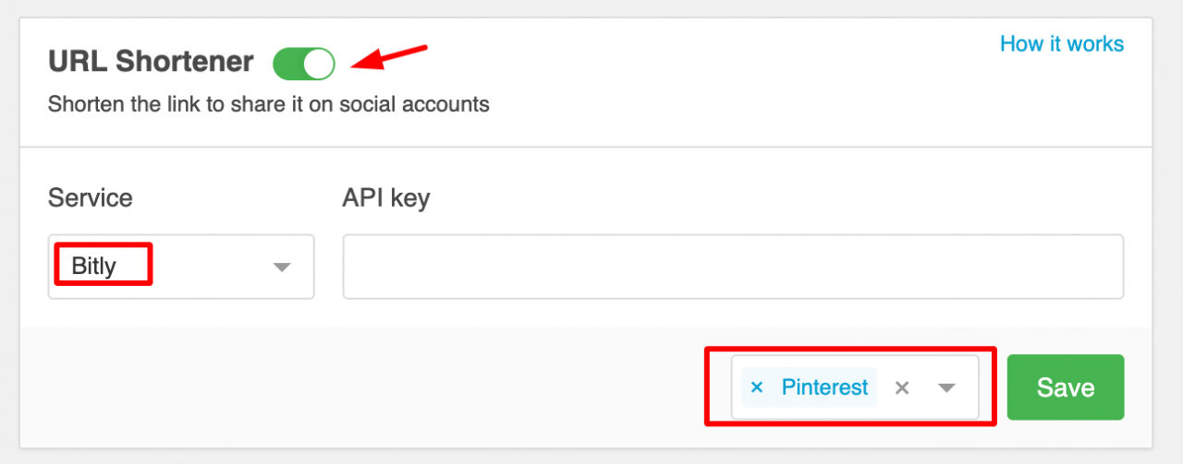Select the Pinterest account chip label

click(x=824, y=387)
